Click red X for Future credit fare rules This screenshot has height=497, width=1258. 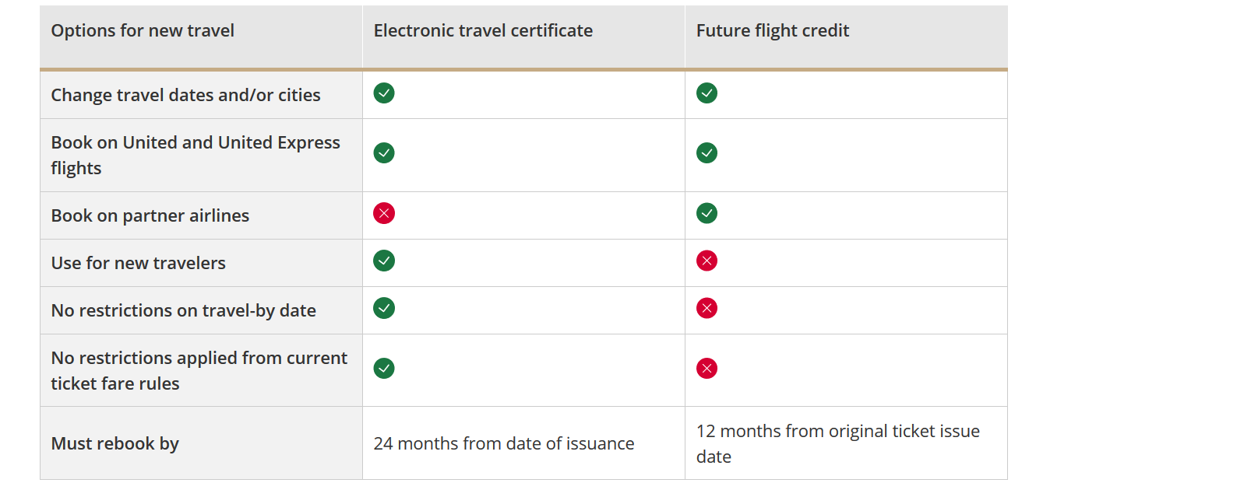(x=707, y=368)
